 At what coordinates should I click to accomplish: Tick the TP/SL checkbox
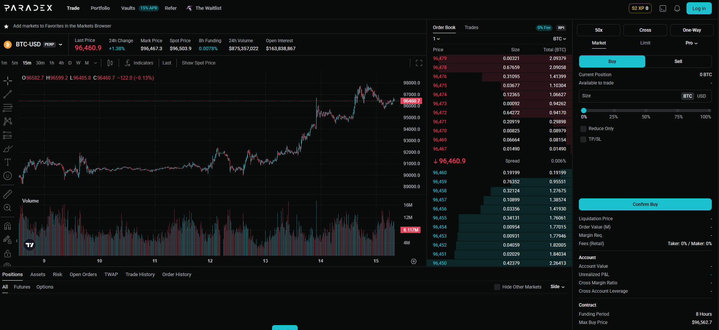(x=583, y=140)
